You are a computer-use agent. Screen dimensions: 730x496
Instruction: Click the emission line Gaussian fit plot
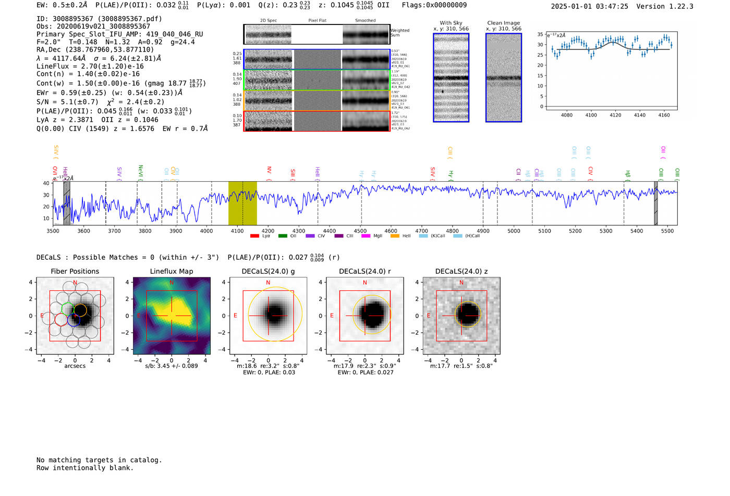[x=611, y=71]
